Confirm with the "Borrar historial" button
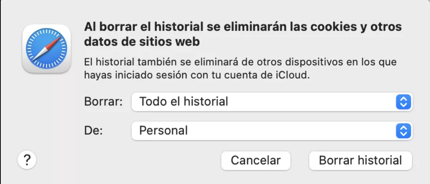The image size is (430, 184). point(360,161)
